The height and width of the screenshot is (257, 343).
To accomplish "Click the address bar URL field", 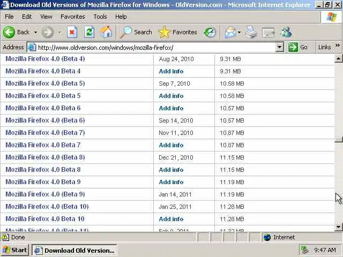I will tap(155, 48).
